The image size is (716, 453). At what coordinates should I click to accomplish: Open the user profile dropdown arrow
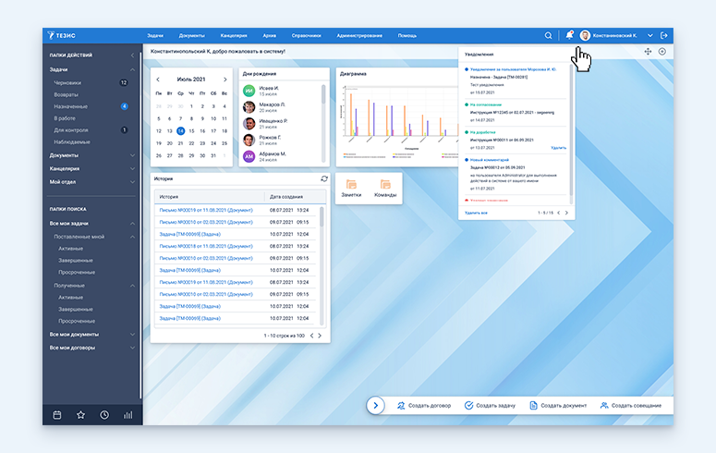point(650,35)
